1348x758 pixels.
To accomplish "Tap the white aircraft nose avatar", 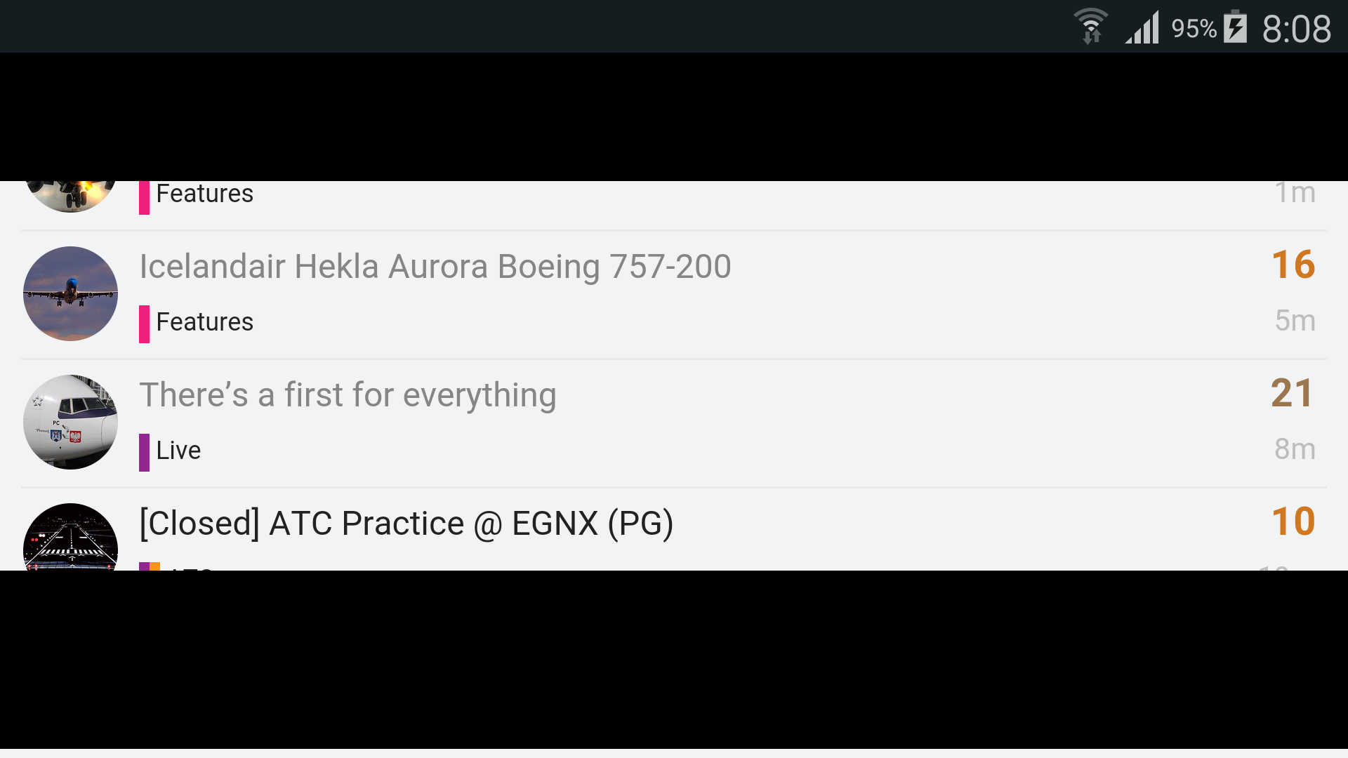I will point(70,422).
